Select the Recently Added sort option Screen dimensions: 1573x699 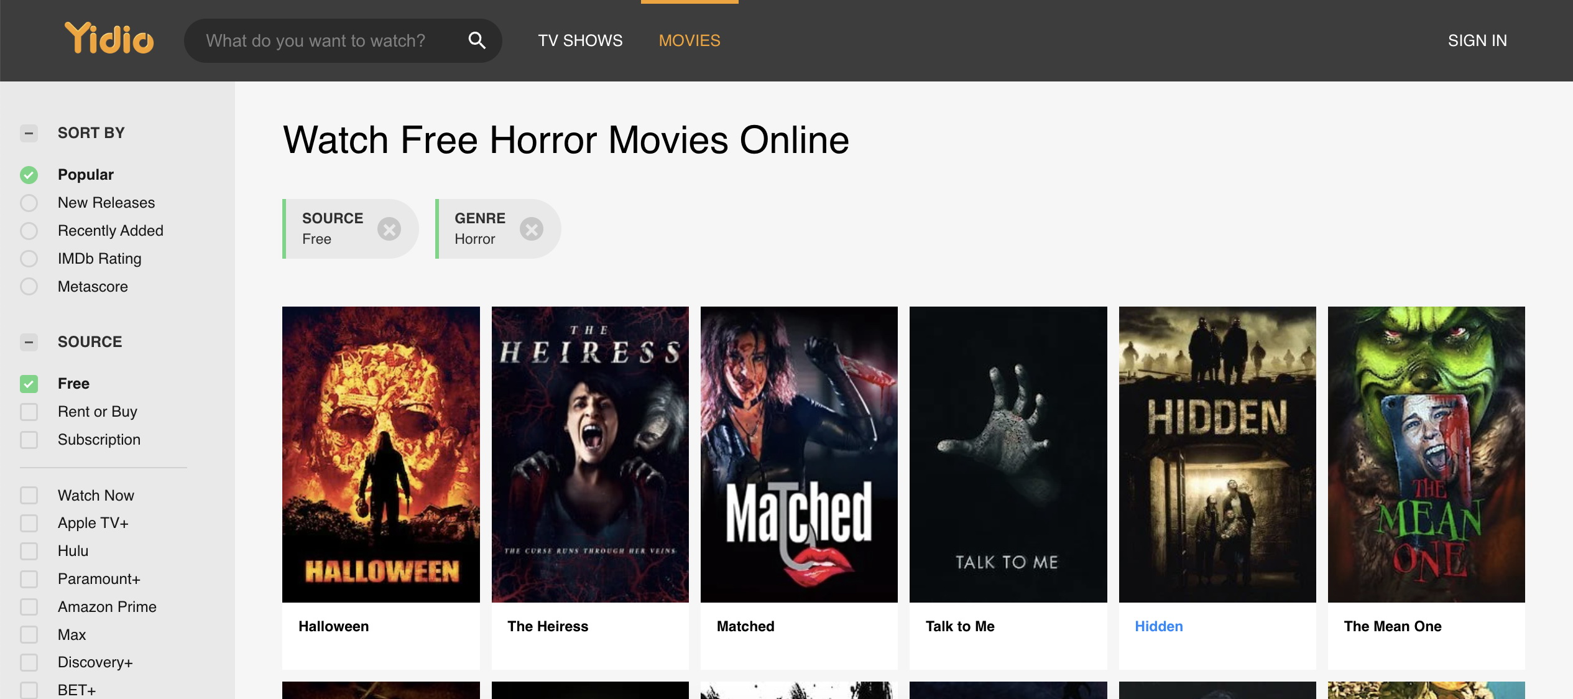pyautogui.click(x=29, y=231)
